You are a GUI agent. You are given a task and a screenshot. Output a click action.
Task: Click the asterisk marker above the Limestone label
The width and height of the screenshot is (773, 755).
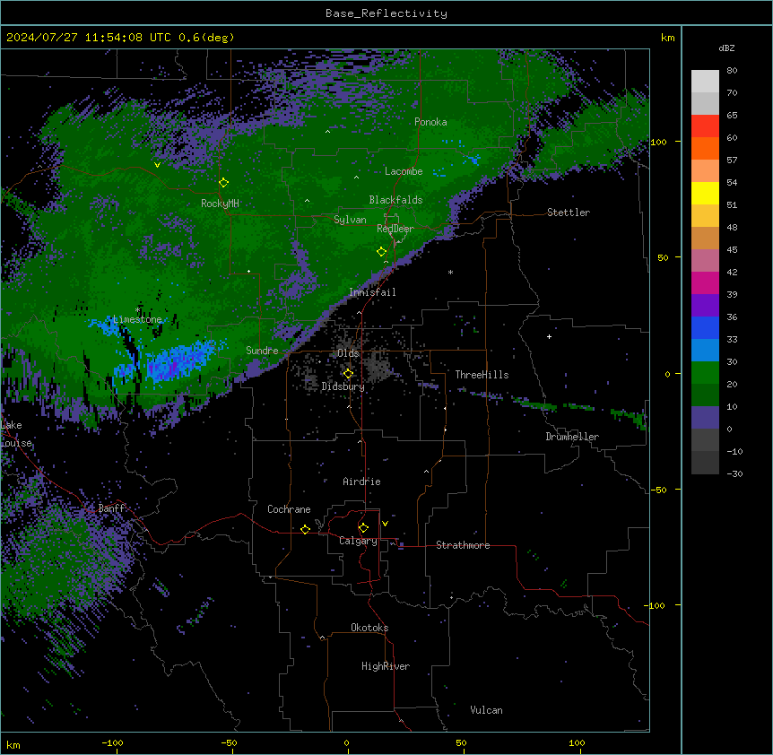[x=137, y=310]
